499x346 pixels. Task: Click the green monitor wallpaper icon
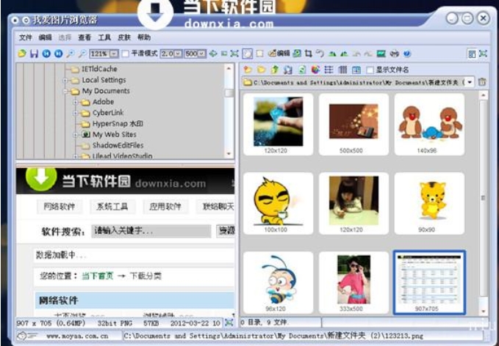tap(381, 54)
